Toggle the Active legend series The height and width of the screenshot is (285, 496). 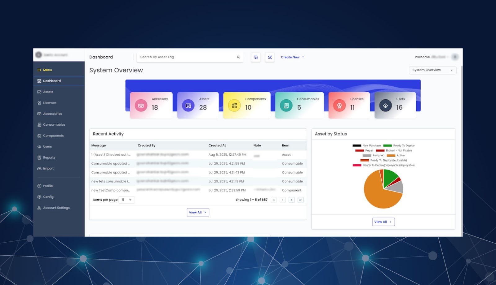[x=396, y=155]
